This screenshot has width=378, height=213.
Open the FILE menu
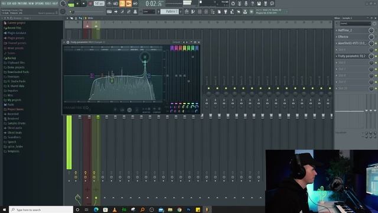click(4, 4)
